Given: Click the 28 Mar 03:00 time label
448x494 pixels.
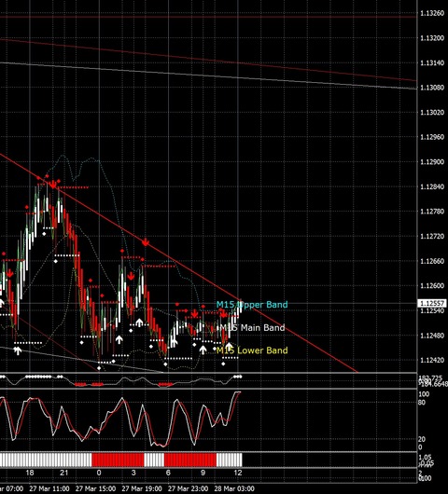Looking at the screenshot, I should (x=234, y=488).
